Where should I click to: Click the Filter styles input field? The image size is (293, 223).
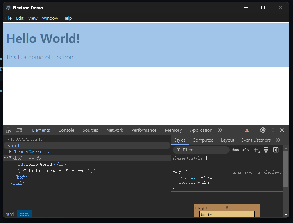201,150
